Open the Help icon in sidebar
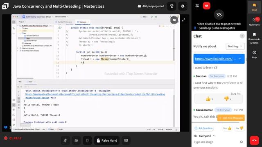 coord(254,54)
